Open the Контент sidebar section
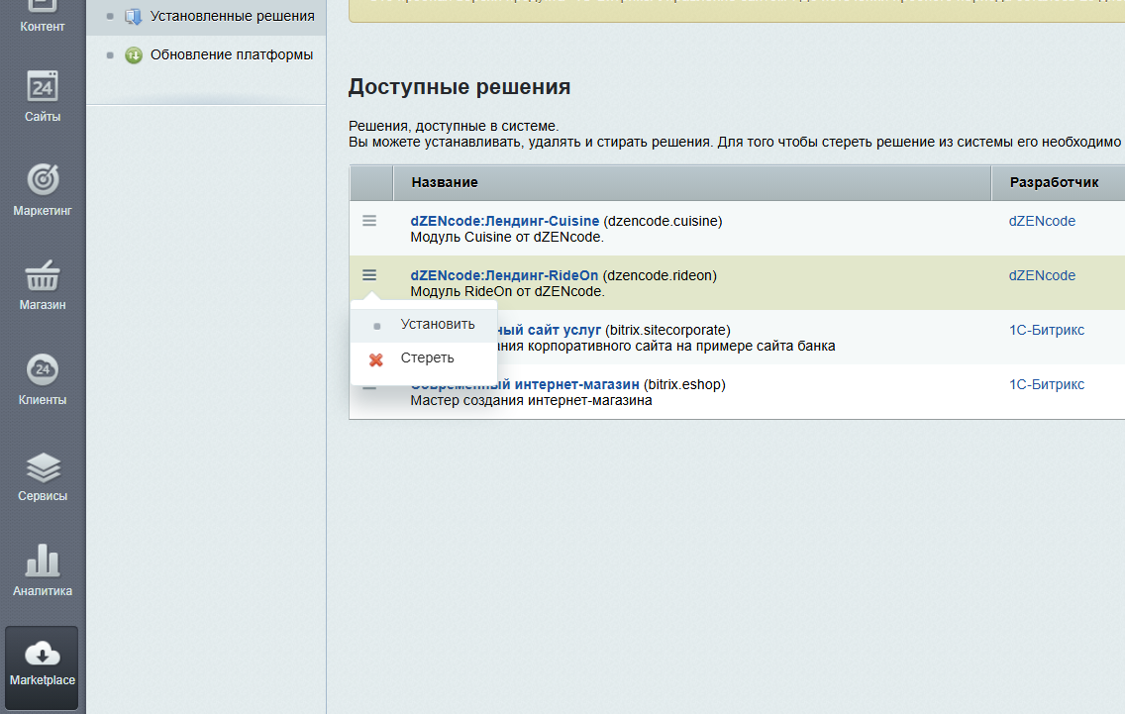The width and height of the screenshot is (1125, 714). 43,20
